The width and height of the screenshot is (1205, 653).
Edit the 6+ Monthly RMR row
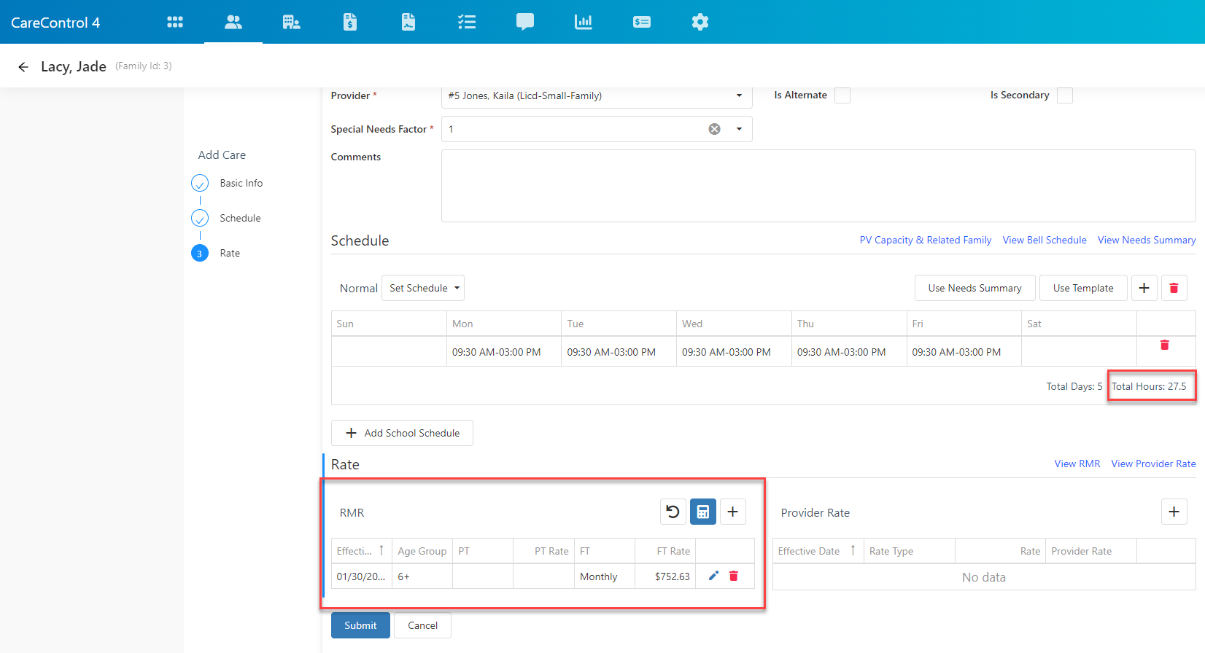713,576
